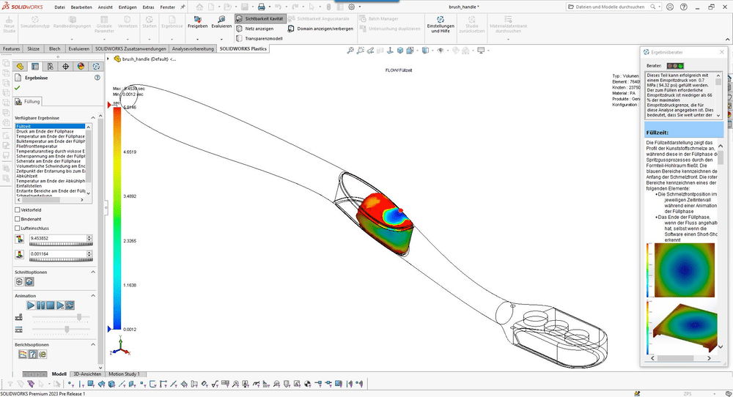Open the Plastics manager tab icon
The height and width of the screenshot is (397, 733).
96,67
